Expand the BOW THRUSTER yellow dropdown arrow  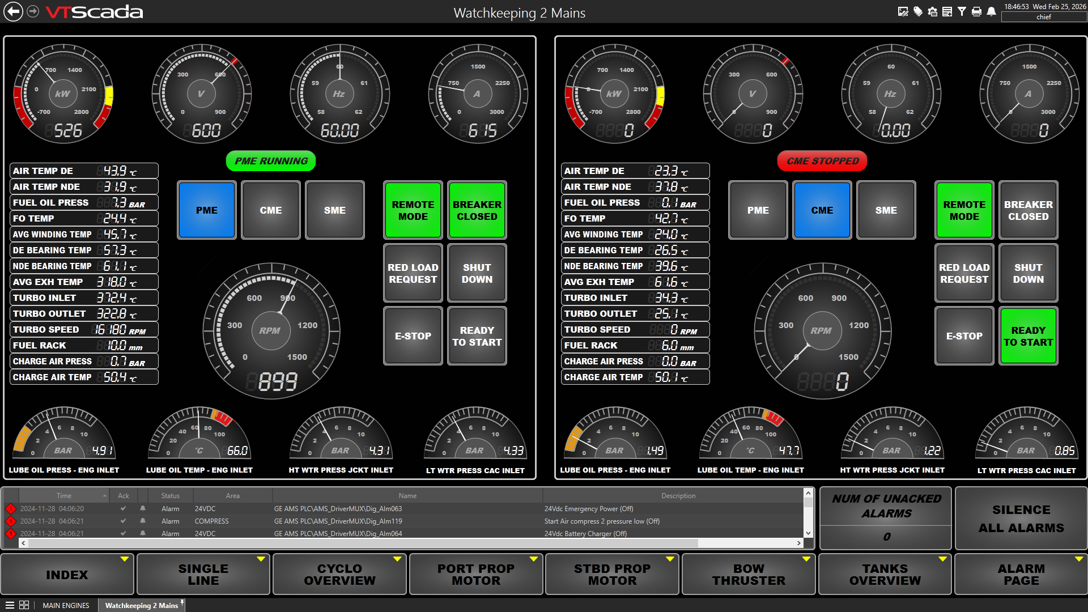tap(806, 559)
